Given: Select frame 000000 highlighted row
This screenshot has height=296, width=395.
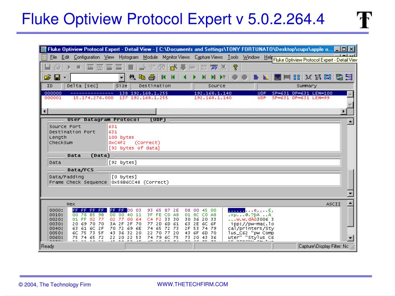Looking at the screenshot, I should [194, 93].
